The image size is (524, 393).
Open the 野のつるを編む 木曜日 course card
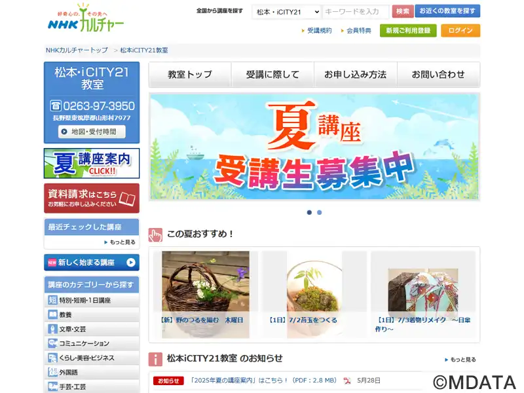coord(206,294)
